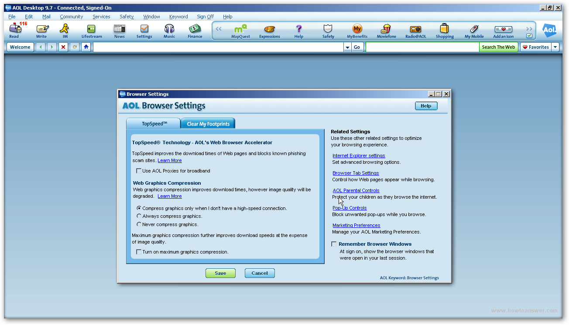Image resolution: width=569 pixels, height=325 pixels.
Task: Open the Read mail icon
Action: pyautogui.click(x=14, y=30)
